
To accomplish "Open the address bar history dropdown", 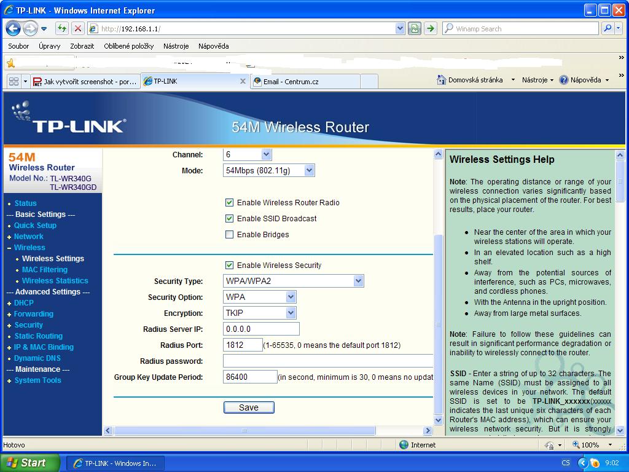I will coord(399,28).
